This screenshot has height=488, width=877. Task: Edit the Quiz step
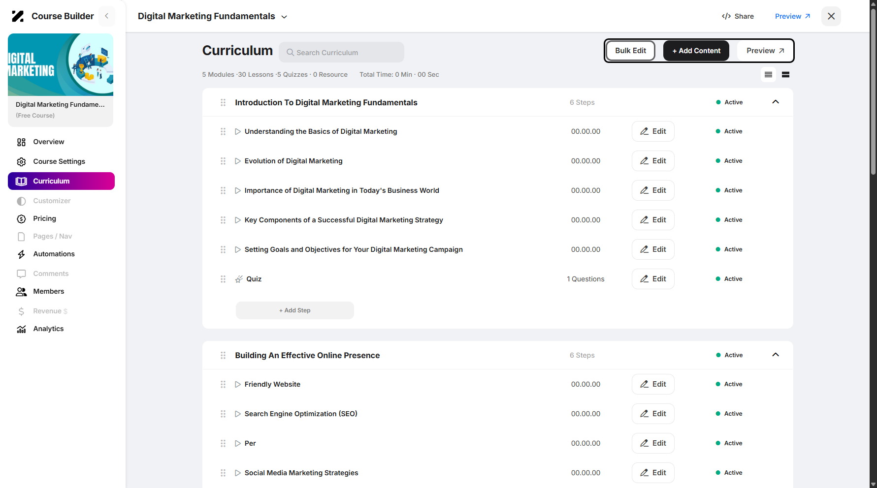point(653,279)
